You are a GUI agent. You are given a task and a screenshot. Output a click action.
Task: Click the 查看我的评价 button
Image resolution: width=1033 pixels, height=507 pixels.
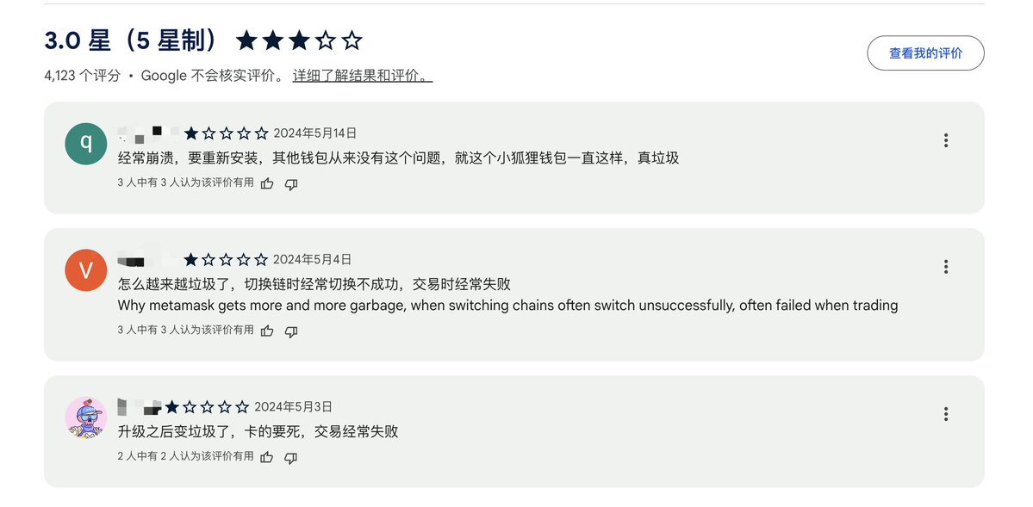[925, 53]
